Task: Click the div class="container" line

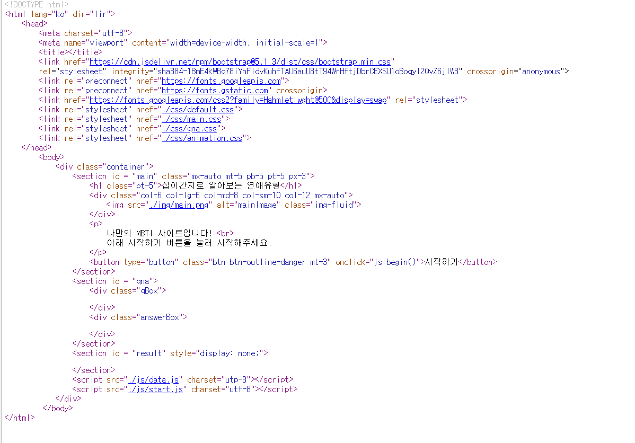Action: (x=104, y=167)
